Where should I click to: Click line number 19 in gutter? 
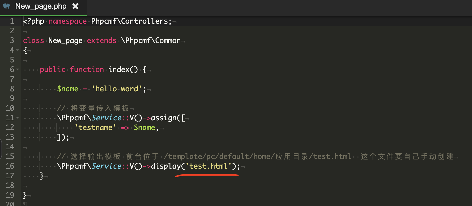coord(10,195)
